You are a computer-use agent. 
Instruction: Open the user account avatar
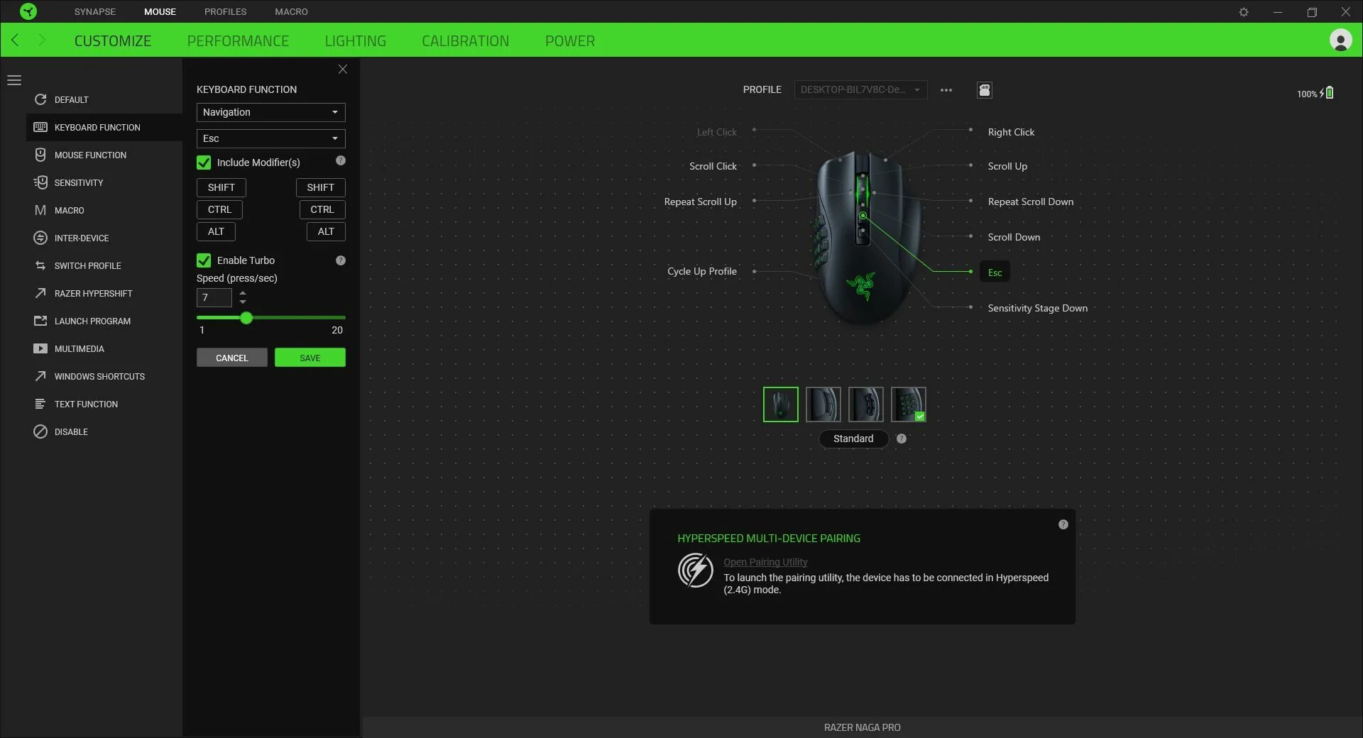click(x=1340, y=40)
